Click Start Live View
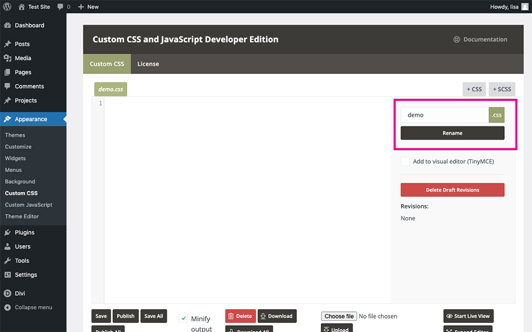Screen dimensions: 532x332 click(469, 316)
